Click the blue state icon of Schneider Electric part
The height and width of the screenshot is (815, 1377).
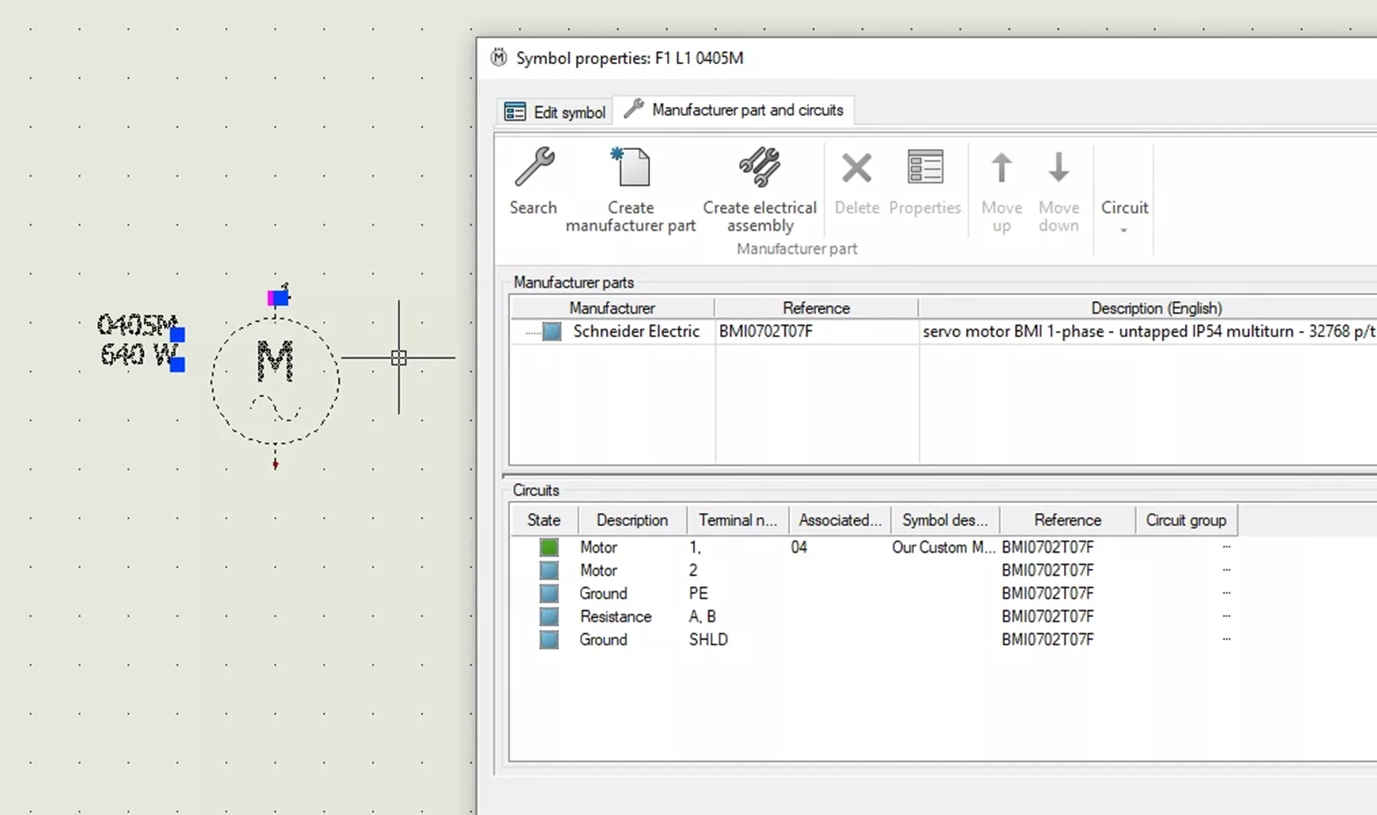point(552,332)
